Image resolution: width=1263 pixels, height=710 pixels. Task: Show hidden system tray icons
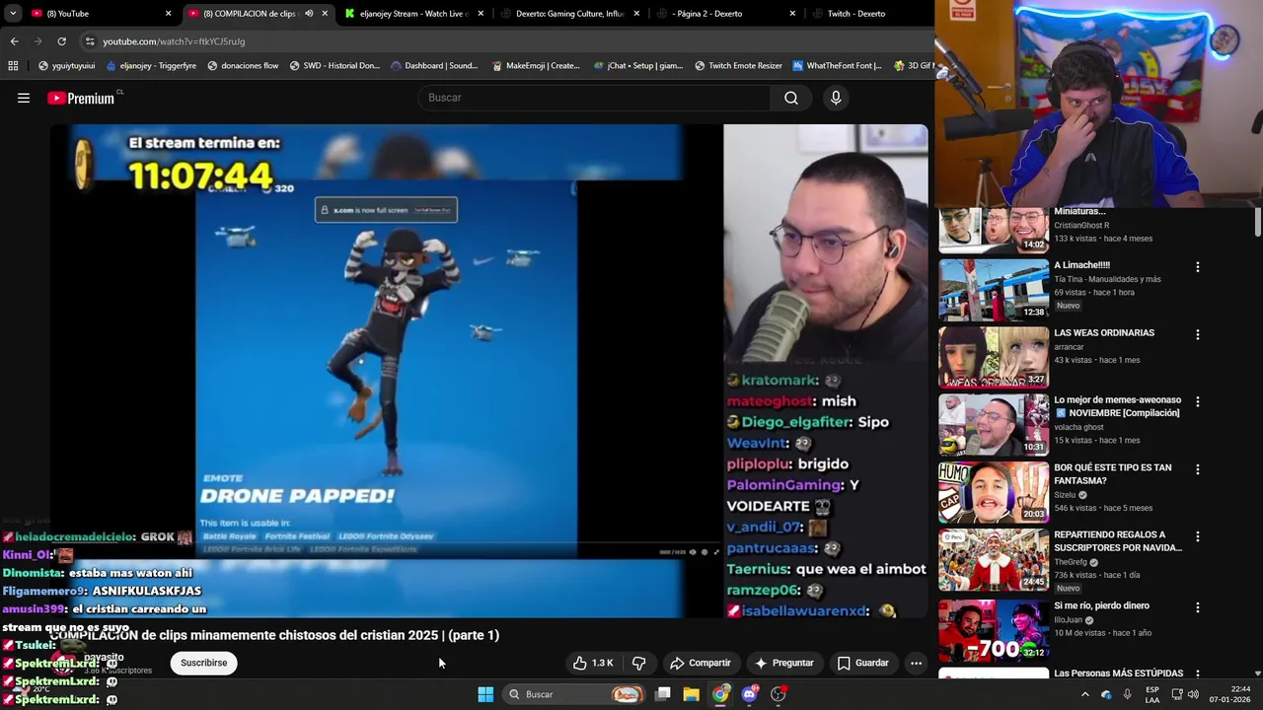pos(1084,694)
